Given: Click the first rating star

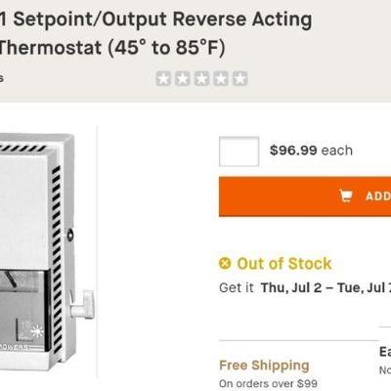Looking at the screenshot, I should pyautogui.click(x=163, y=78).
